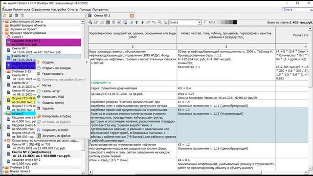Image resolution: width=313 pixels, height=176 pixels.
Task: Click the first icon in estimate toolbar
Action: (x=90, y=22)
